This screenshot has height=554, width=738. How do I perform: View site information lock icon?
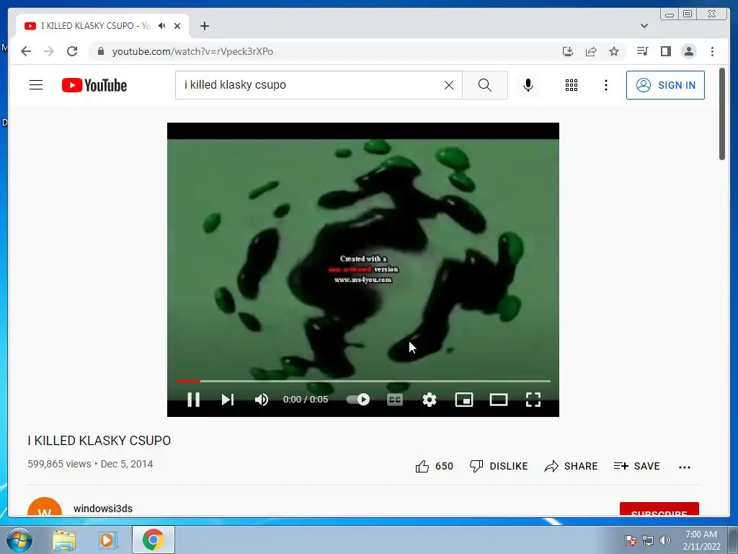click(100, 51)
